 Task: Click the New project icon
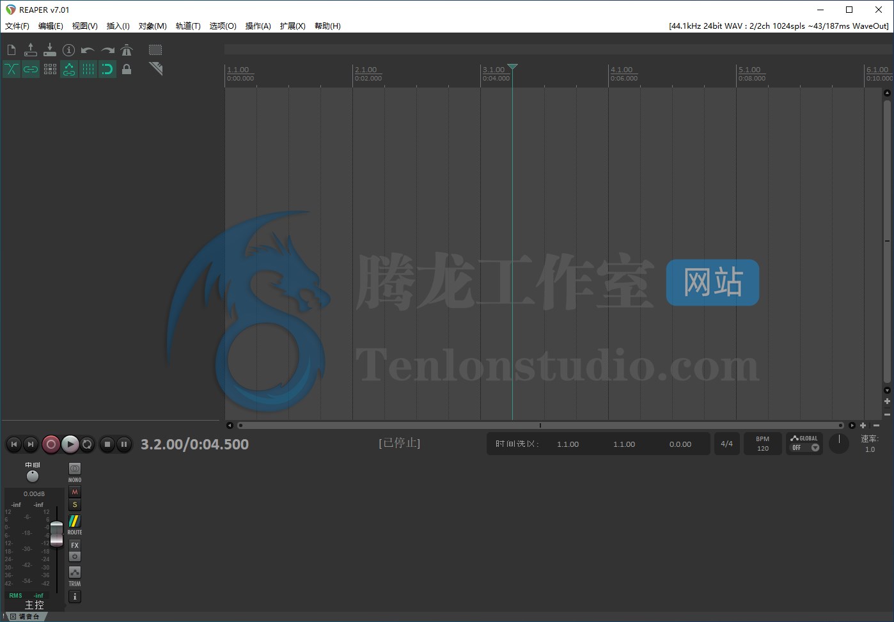tap(12, 50)
